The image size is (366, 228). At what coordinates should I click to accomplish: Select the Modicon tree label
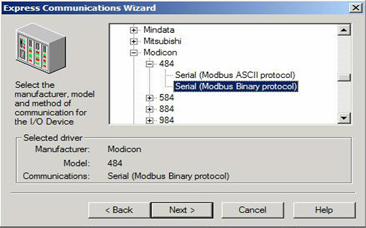pyautogui.click(x=160, y=52)
